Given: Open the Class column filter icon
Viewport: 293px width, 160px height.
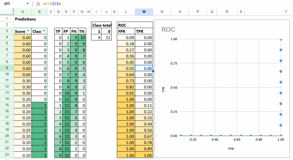Looking at the screenshot, I should (x=44, y=31).
